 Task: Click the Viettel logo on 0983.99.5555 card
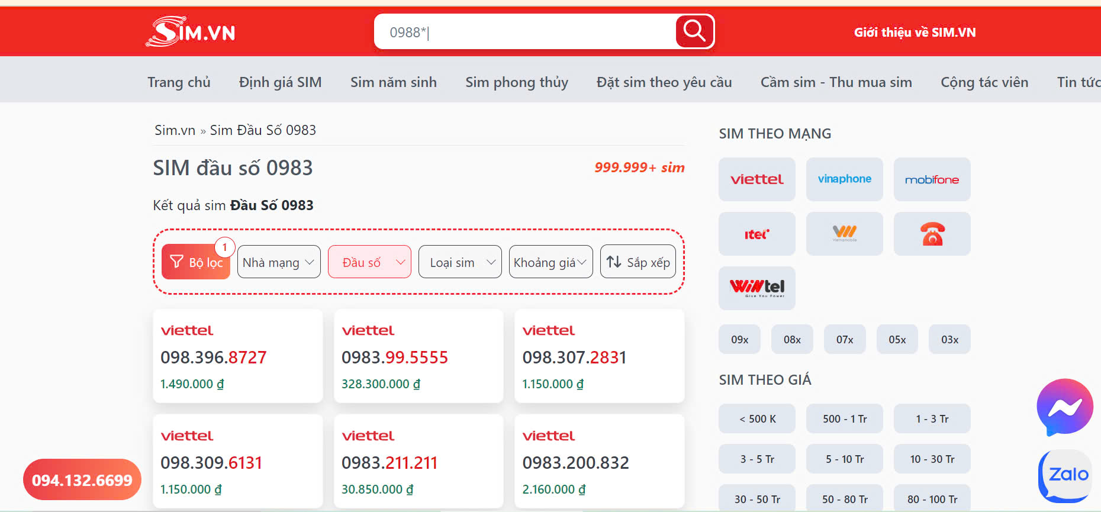pyautogui.click(x=368, y=330)
